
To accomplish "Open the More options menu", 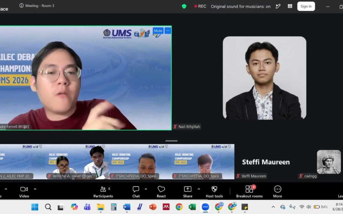I will 278,192.
